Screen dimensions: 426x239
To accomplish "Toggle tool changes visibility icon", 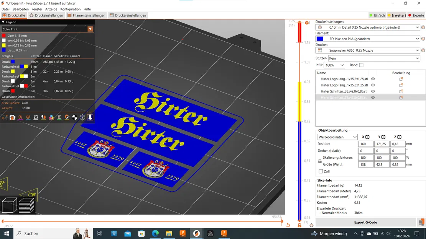I will tap(43, 117).
